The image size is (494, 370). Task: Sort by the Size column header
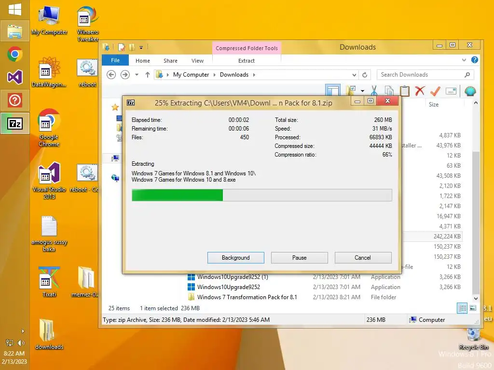(434, 105)
